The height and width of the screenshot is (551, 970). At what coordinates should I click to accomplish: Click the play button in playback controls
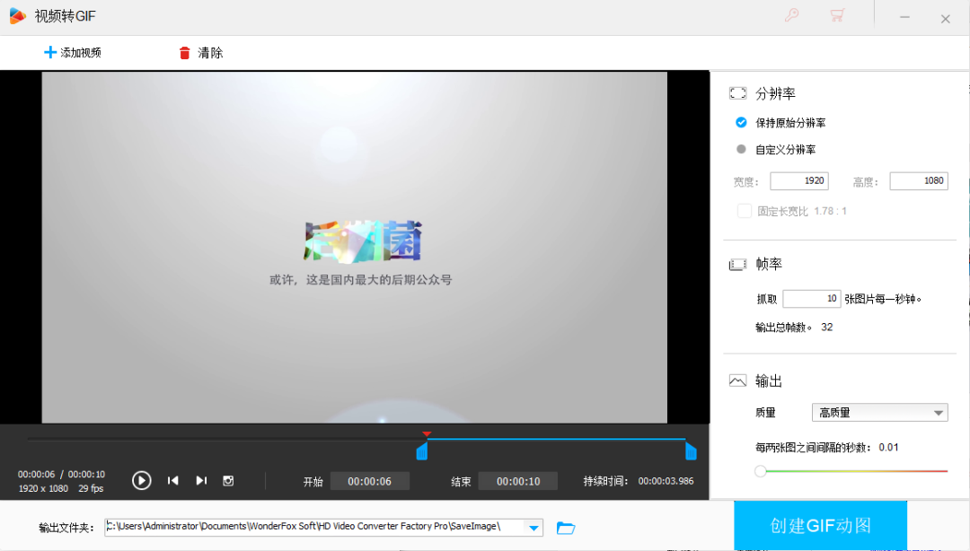click(142, 480)
